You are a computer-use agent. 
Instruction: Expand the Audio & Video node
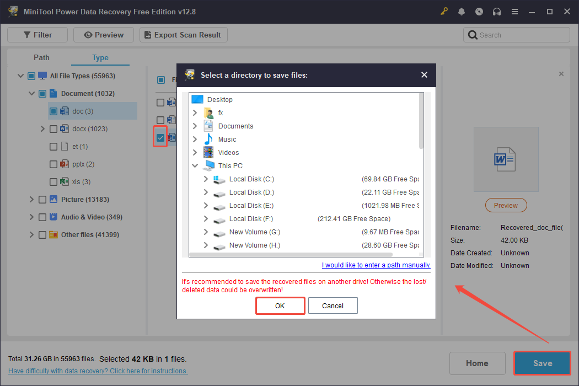[31, 217]
